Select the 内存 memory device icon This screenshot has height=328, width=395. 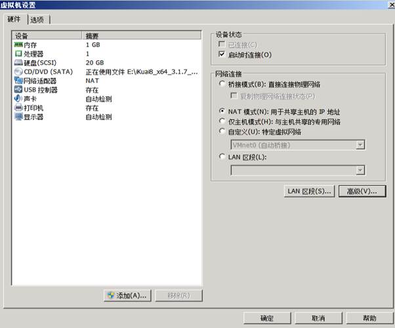[x=18, y=45]
